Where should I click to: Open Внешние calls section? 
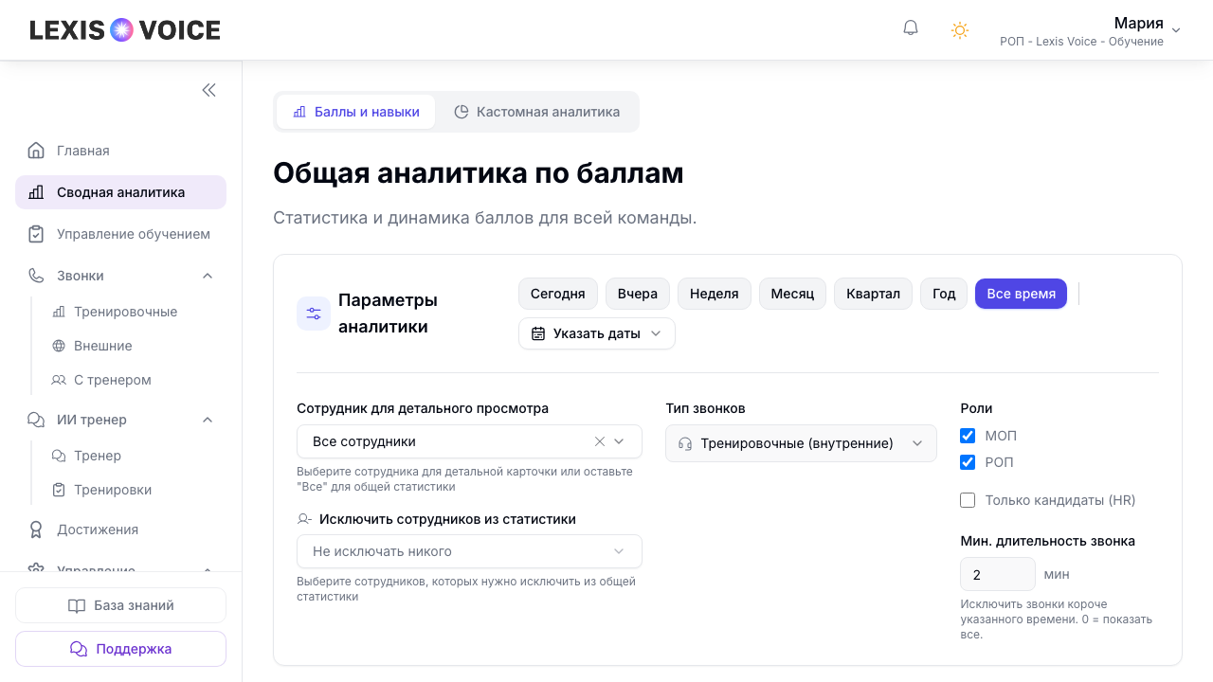(x=133, y=346)
